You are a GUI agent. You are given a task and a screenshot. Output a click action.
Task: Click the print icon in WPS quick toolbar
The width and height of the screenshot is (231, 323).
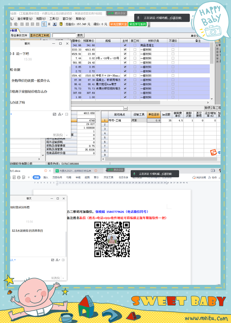coord(19,177)
